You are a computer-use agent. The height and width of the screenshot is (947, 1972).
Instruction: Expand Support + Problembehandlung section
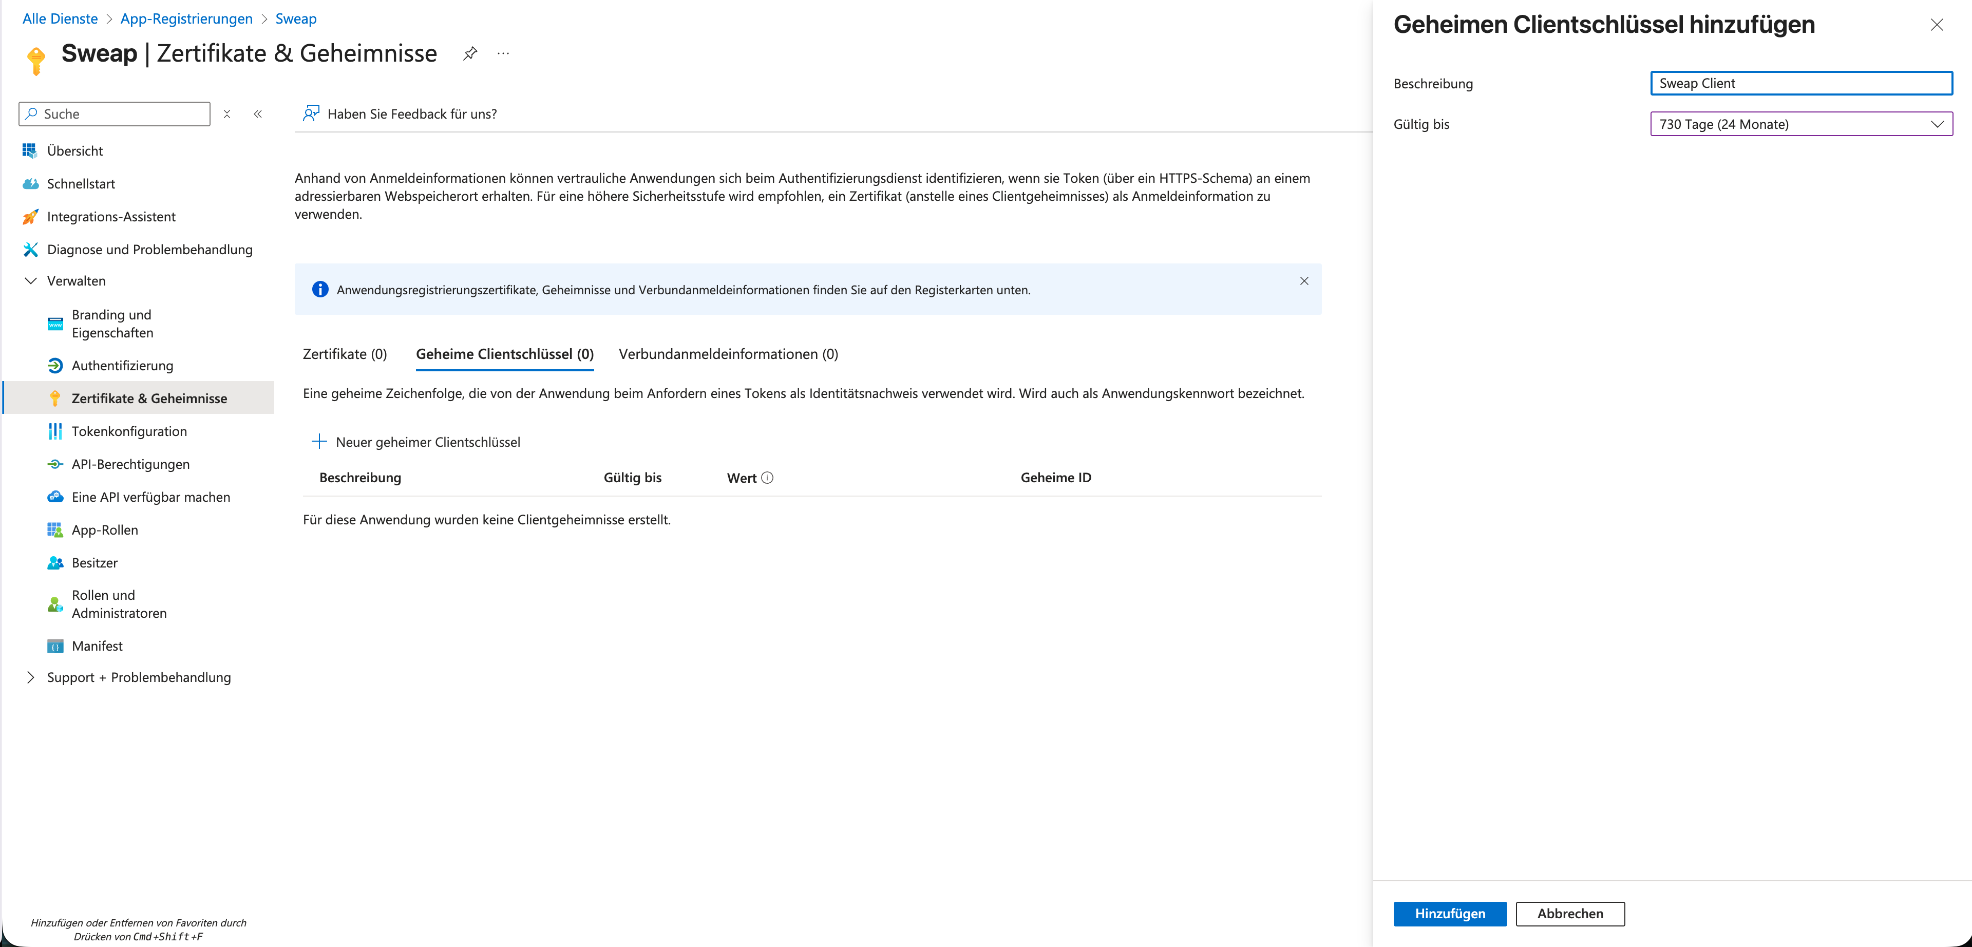31,677
